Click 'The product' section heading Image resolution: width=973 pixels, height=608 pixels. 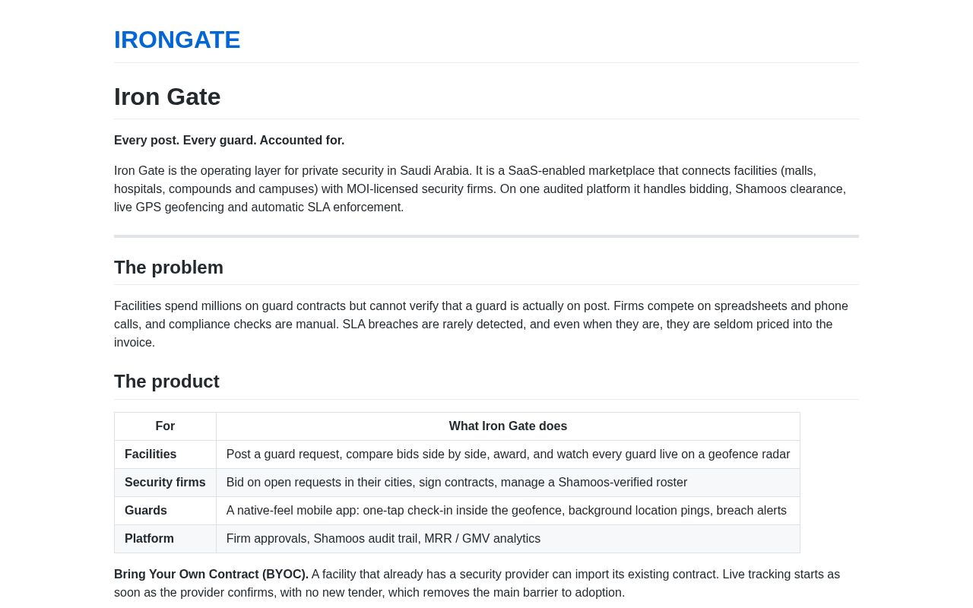tap(166, 382)
